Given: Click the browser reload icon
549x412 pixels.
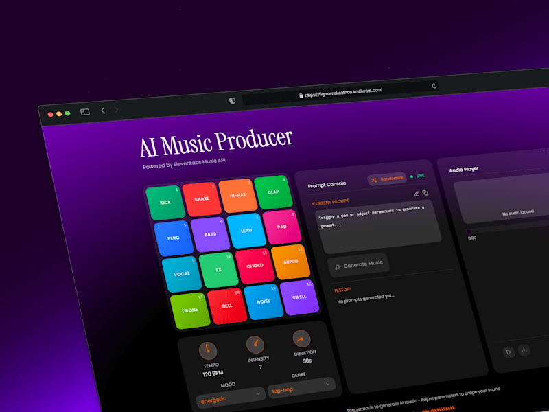Looking at the screenshot, I should coord(434,85).
